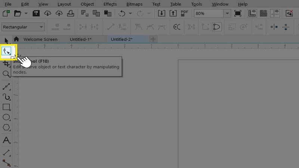Open the Effects menu
299x168 pixels.
(110, 4)
